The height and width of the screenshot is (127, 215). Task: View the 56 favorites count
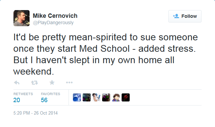pyautogui.click(x=44, y=100)
